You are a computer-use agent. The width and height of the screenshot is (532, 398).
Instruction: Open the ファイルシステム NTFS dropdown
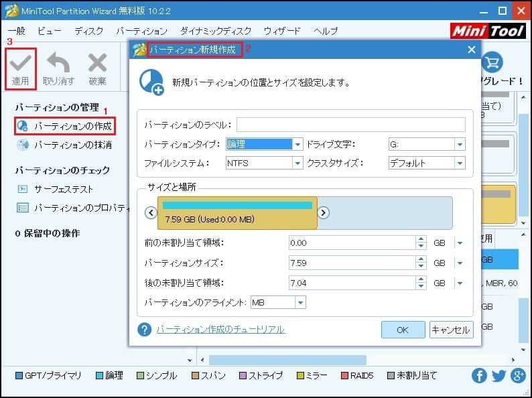297,163
